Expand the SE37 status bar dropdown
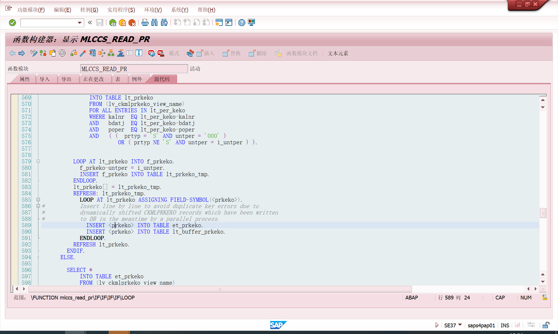 [460, 325]
